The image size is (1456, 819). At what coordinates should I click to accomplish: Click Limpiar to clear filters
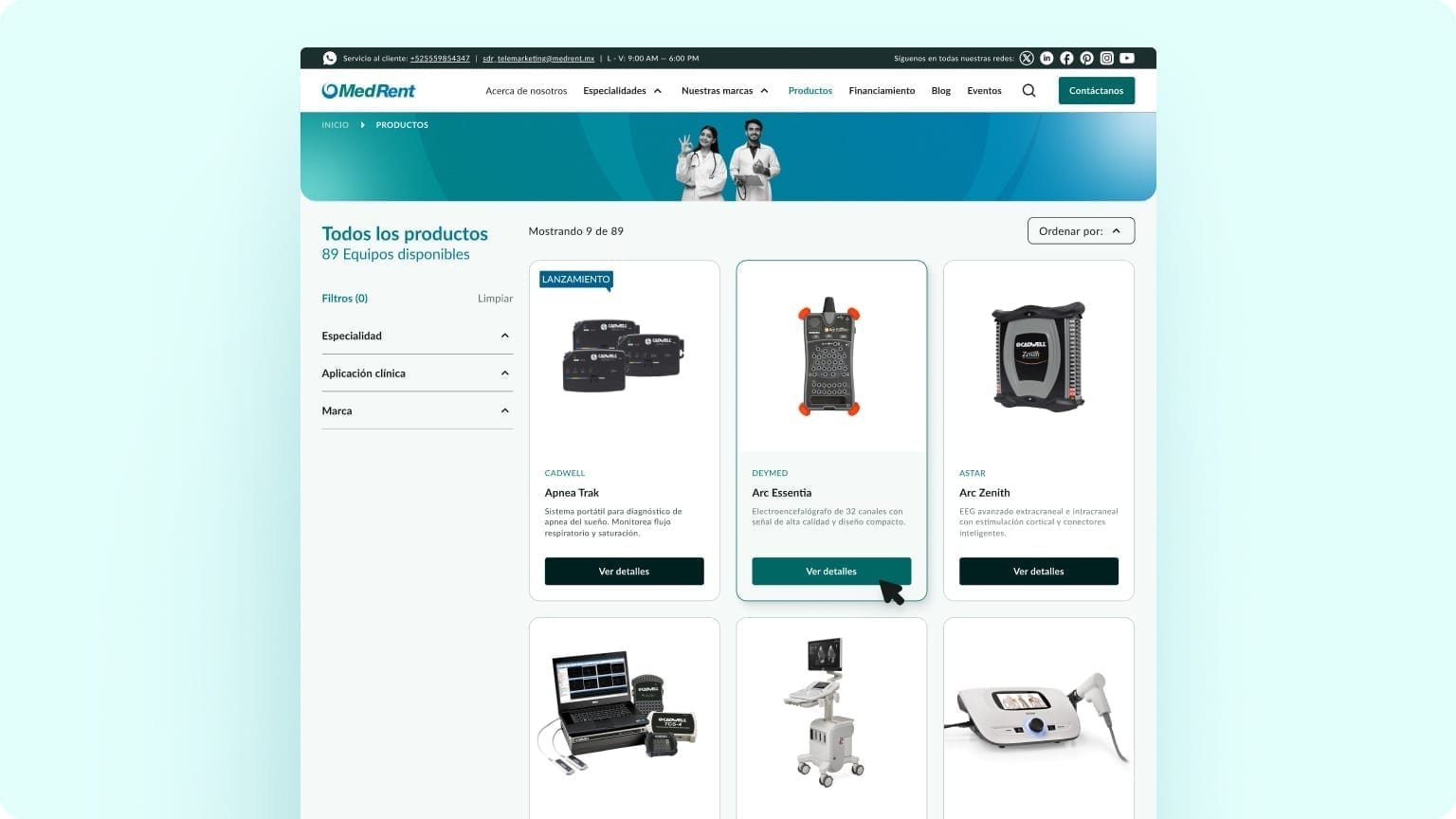point(495,299)
